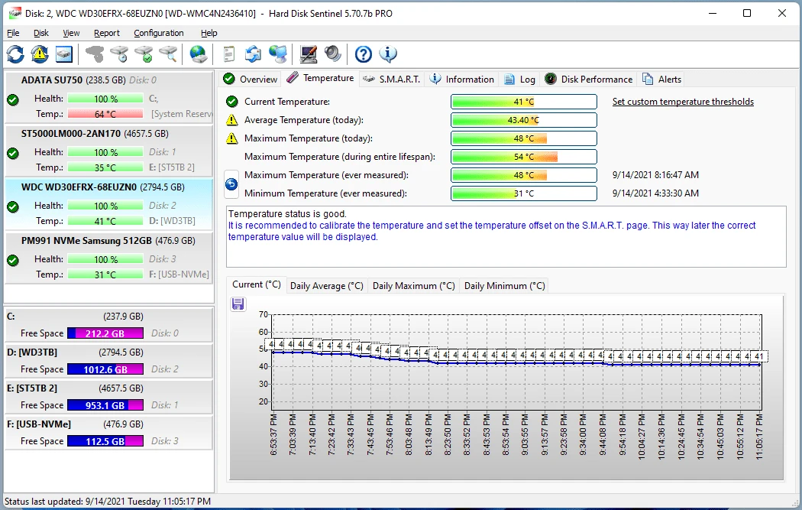Viewport: 802px width, 510px height.
Task: Click Set custom temperature thresholds link
Action: click(x=683, y=102)
